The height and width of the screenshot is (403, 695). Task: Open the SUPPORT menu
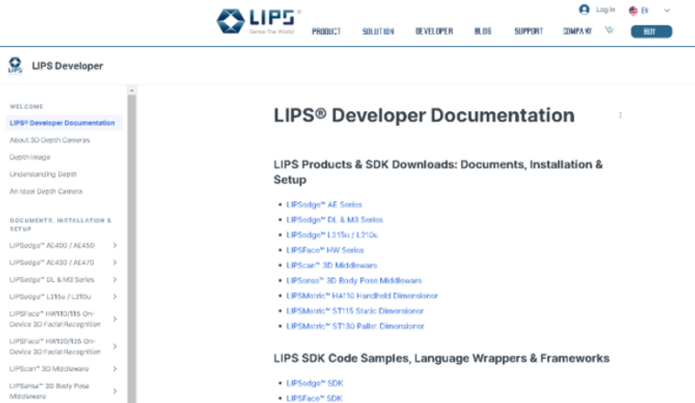pos(528,31)
